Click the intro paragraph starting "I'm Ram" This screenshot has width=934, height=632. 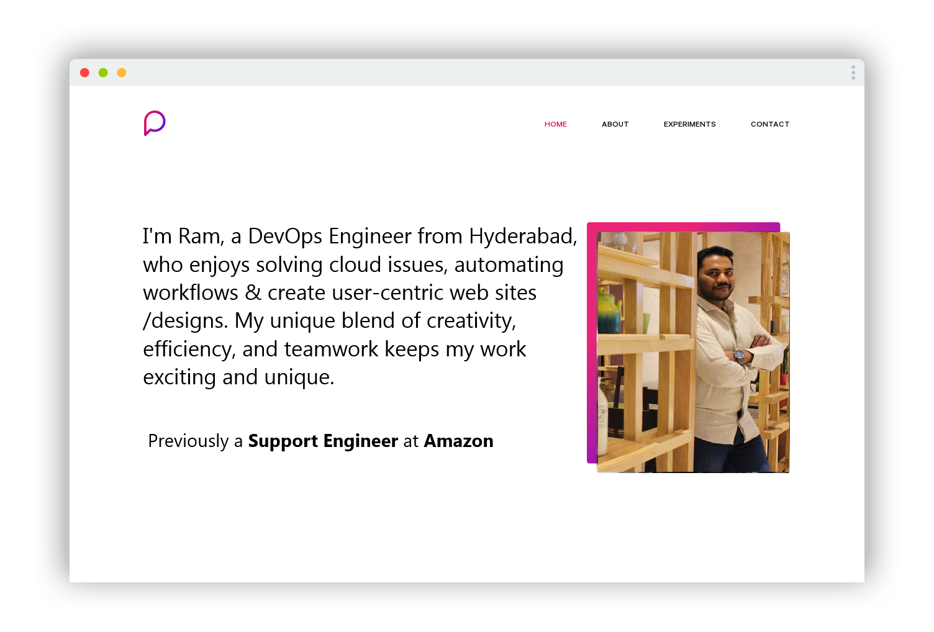coord(360,307)
